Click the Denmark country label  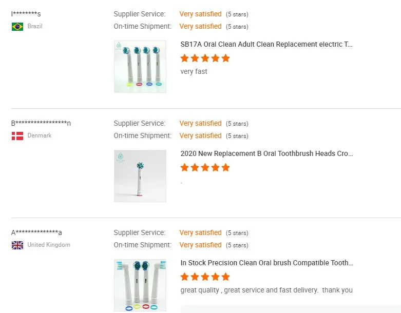[x=40, y=136]
